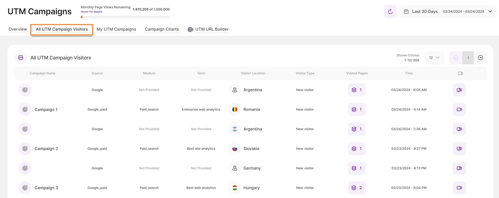Image resolution: width=499 pixels, height=198 pixels.
Task: Go to next page arrow
Action: 480,58
